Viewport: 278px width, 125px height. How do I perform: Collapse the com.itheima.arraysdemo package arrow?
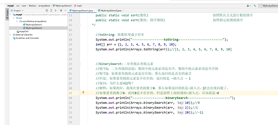(x=17, y=21)
